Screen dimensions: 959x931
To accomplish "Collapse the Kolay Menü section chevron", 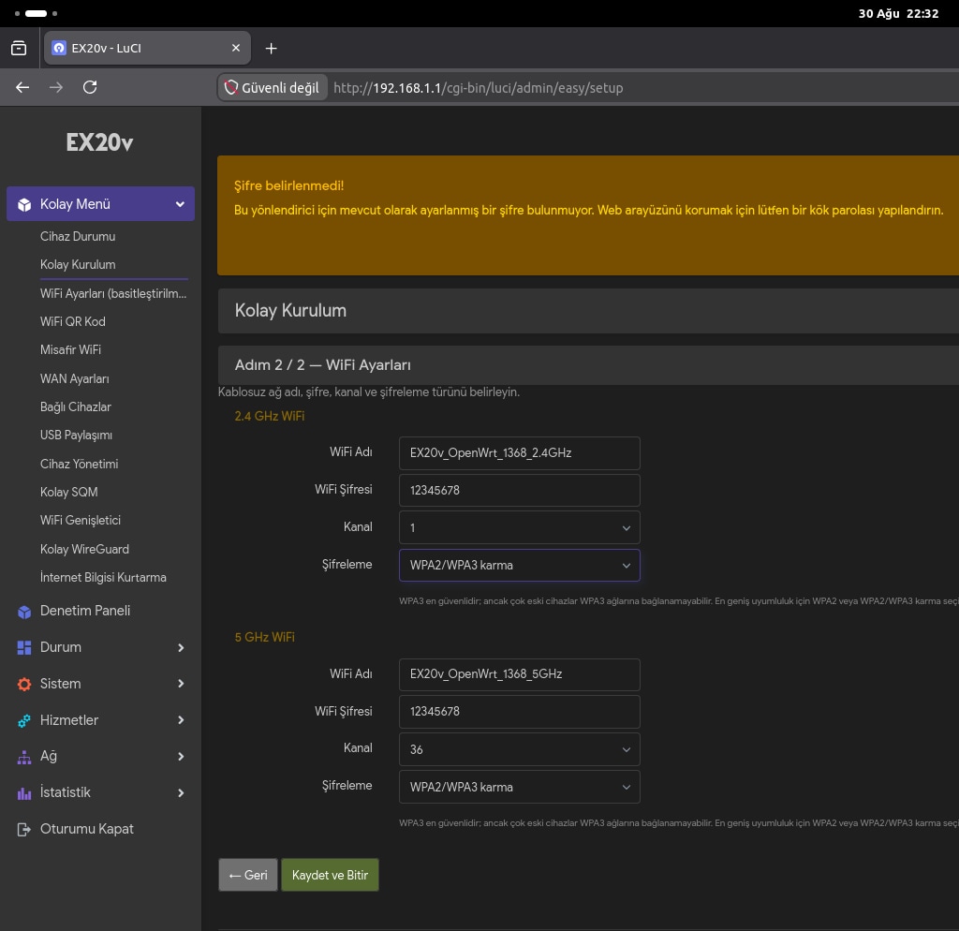I will pos(180,204).
